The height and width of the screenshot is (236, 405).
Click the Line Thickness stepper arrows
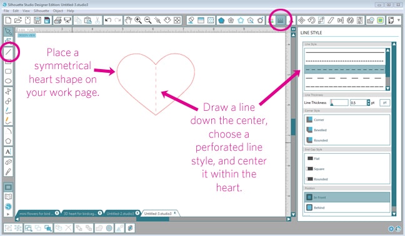[369, 103]
